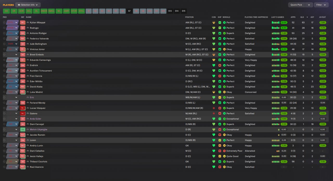Click Rodrygo's match sharpness icon
Screen dimensions: 333x181
point(220,28)
